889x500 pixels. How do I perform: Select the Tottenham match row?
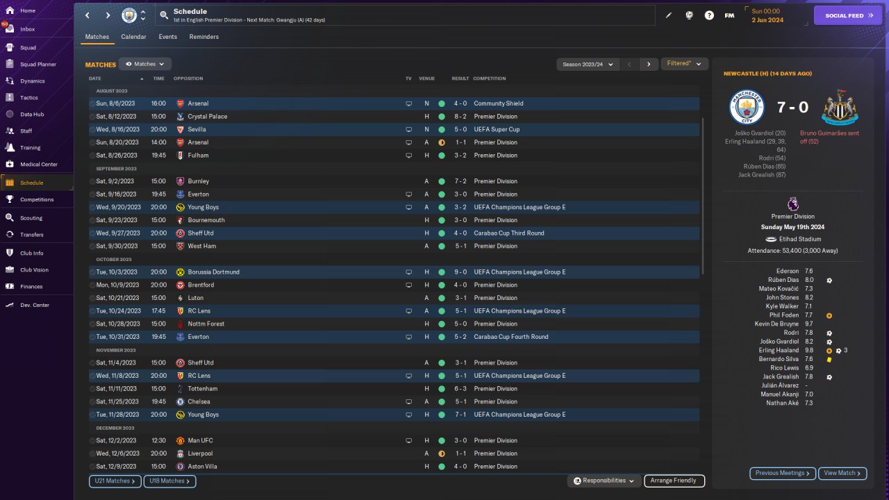[x=394, y=389]
